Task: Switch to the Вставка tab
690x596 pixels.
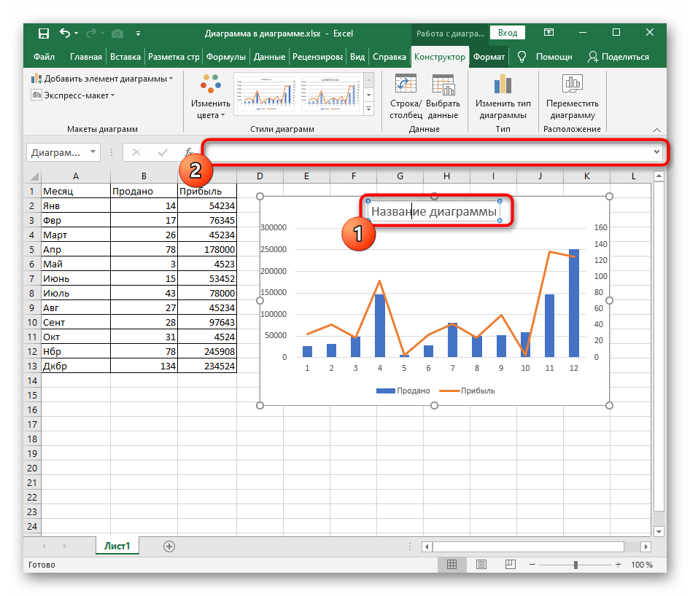Action: pyautogui.click(x=125, y=57)
